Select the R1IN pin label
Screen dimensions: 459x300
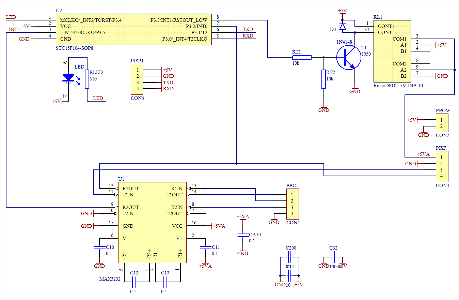coord(177,189)
